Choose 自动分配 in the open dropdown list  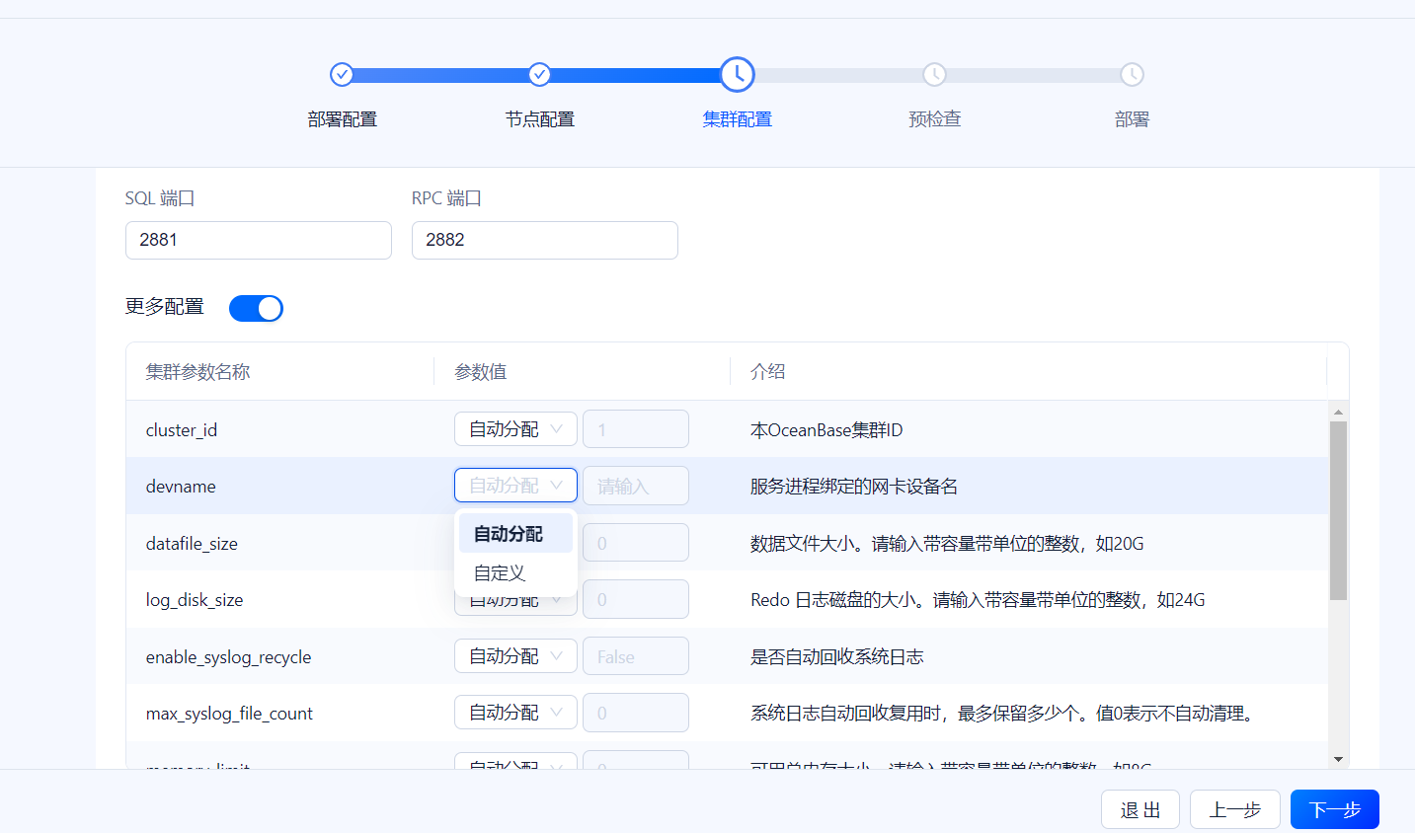[x=515, y=534]
